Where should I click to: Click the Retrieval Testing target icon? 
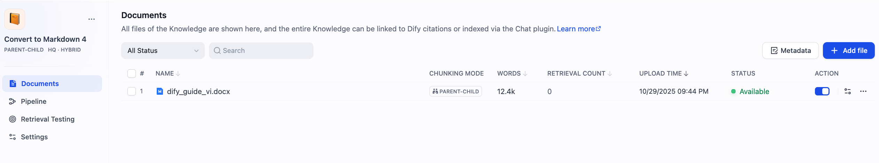(x=13, y=119)
